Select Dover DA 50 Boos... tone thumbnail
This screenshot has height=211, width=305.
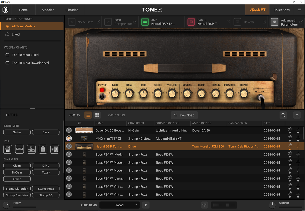pos(84,130)
